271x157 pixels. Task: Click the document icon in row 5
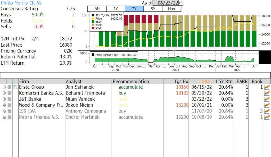point(10,111)
